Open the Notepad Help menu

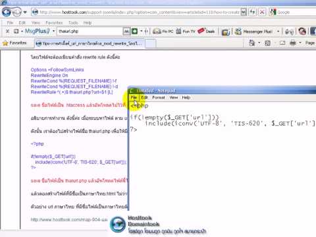[186, 97]
